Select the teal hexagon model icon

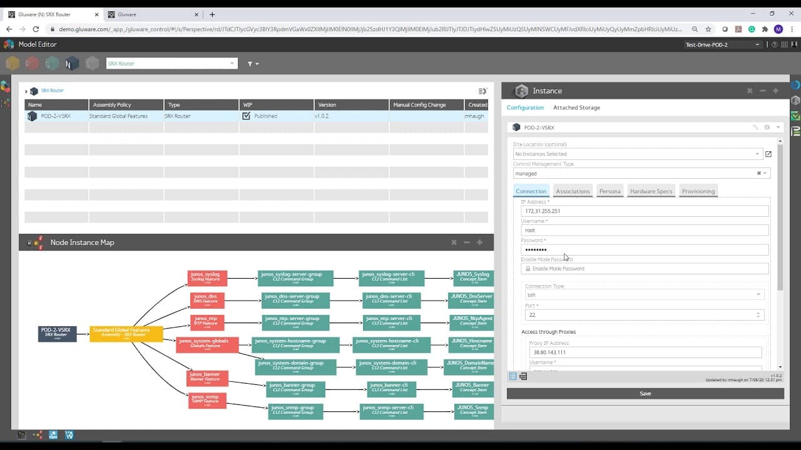(53, 63)
